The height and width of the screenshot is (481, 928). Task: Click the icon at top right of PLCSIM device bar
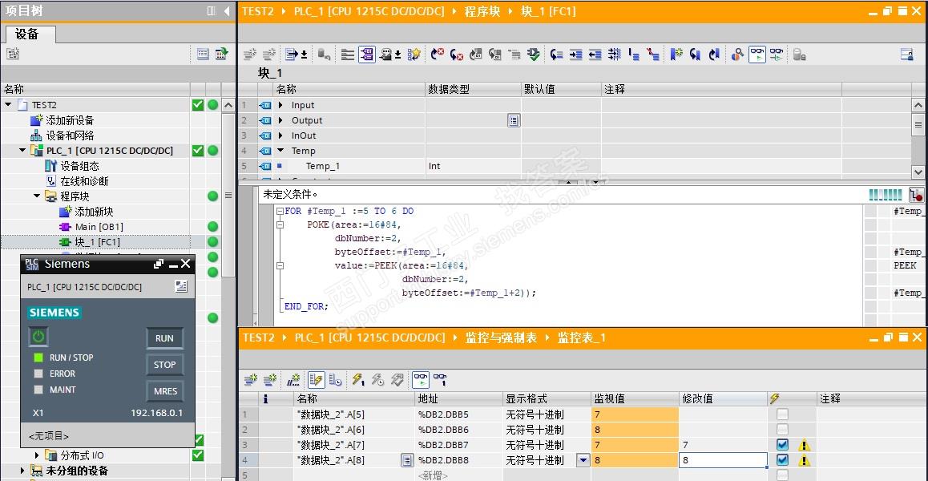[x=181, y=287]
